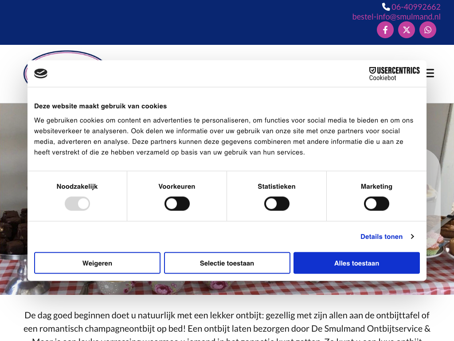Screen dimensions: 454x341
Task: Click Selectie toestaan button
Action: point(227,263)
